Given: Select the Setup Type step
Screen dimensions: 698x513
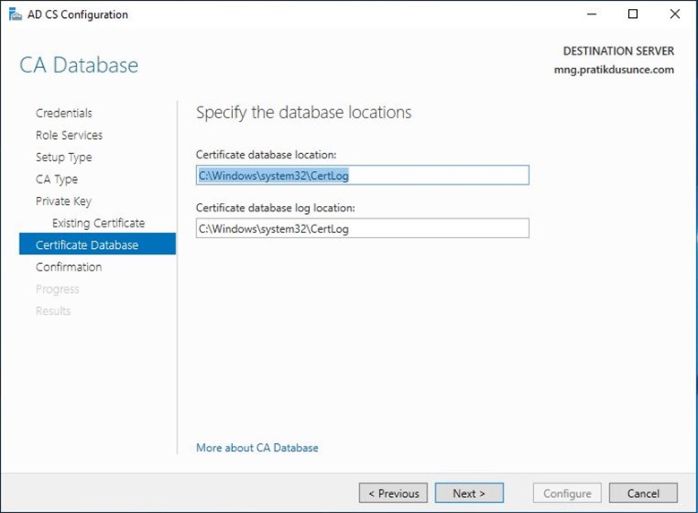Looking at the screenshot, I should coord(64,157).
